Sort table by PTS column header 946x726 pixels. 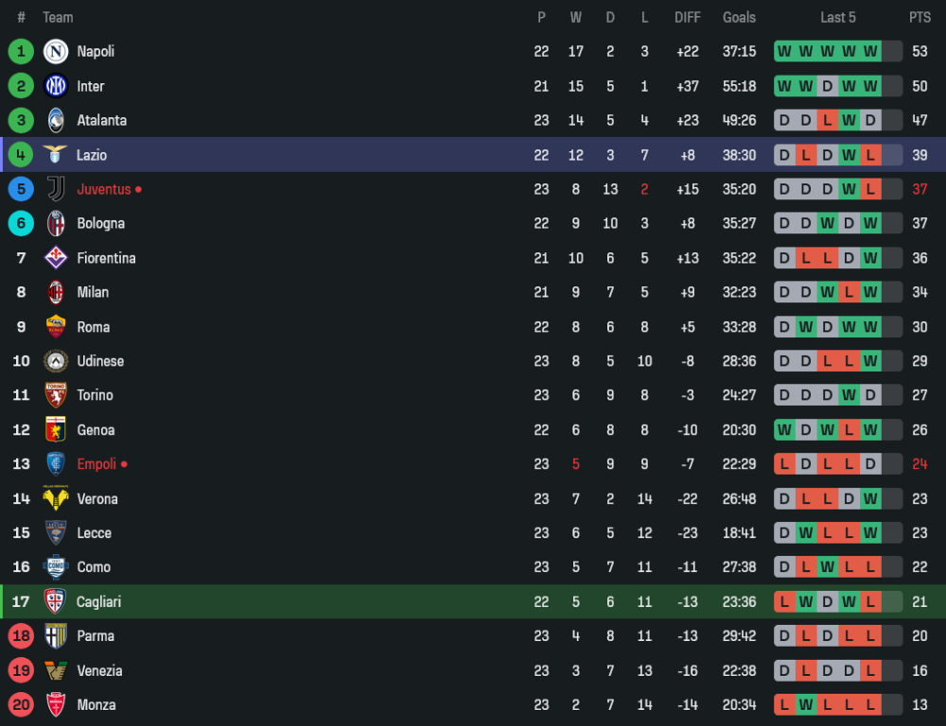click(920, 17)
